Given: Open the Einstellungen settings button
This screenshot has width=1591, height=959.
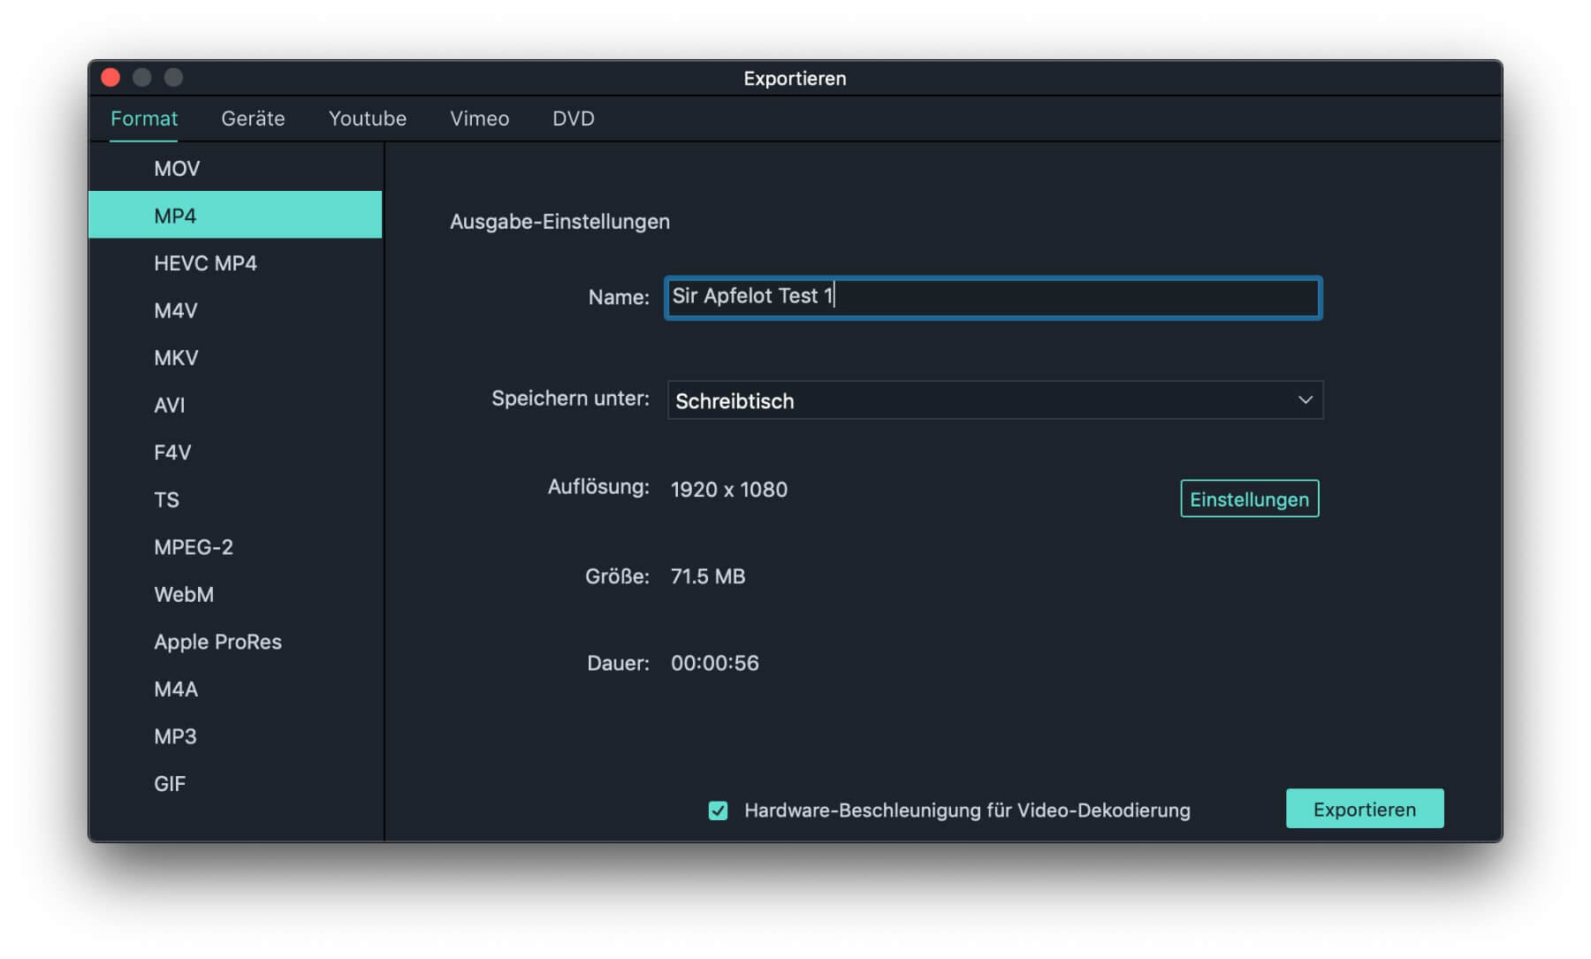Looking at the screenshot, I should [1249, 499].
